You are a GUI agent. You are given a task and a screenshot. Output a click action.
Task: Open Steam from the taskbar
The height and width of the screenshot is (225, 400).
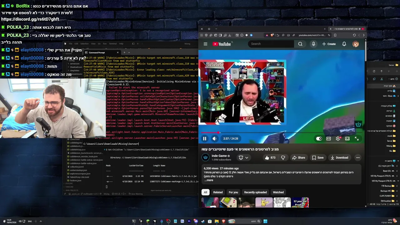pos(203,221)
